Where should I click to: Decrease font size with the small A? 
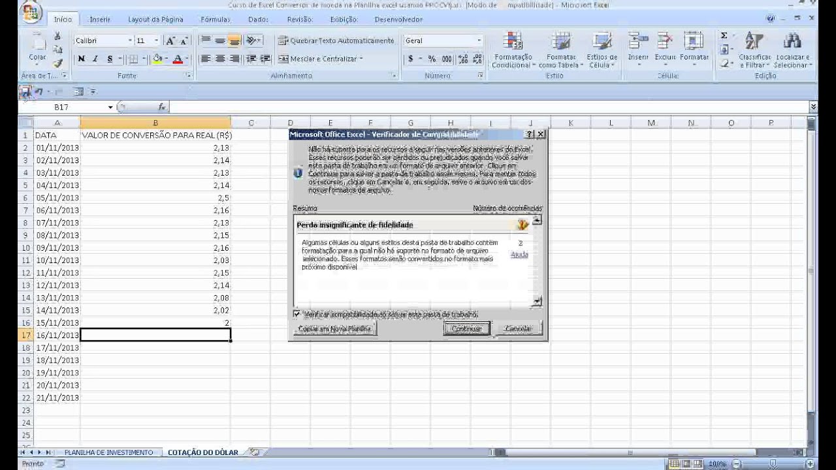click(184, 40)
